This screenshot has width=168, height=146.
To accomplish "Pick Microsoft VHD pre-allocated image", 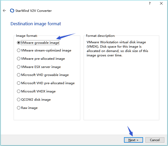I will tap(46, 83).
